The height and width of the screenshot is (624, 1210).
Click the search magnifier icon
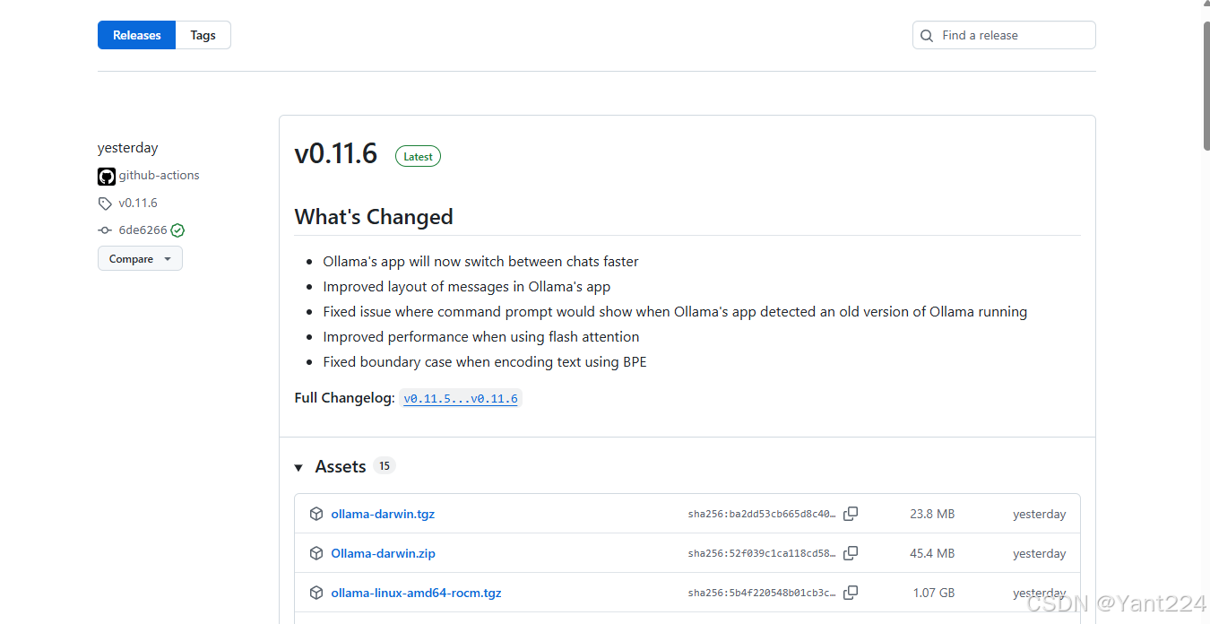pyautogui.click(x=928, y=36)
